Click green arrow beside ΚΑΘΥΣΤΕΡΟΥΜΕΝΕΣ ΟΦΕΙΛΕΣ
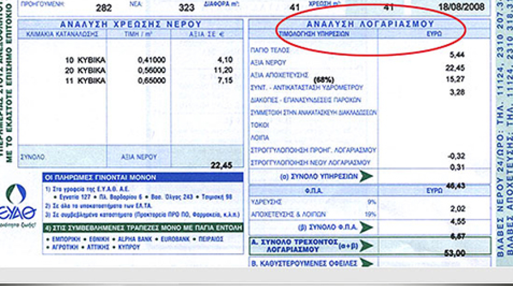 366,263
